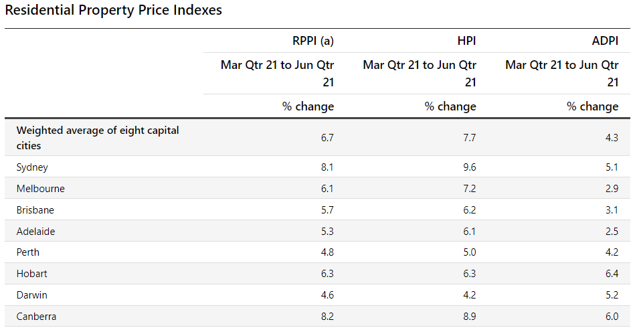This screenshot has height=336, width=637.
Task: Select Perth's HPI value of 5.0
Action: click(x=469, y=252)
